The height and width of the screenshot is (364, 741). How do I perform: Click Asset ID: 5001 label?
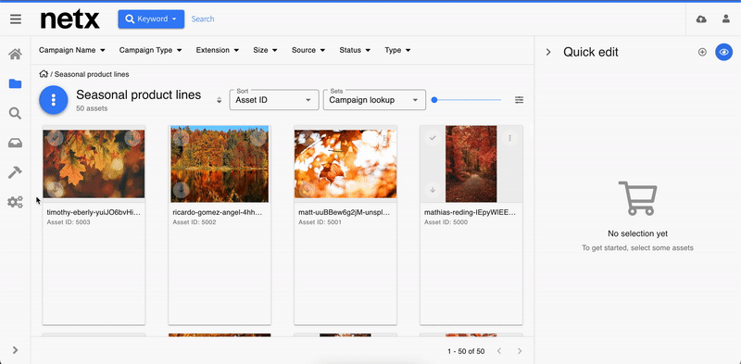pos(320,222)
